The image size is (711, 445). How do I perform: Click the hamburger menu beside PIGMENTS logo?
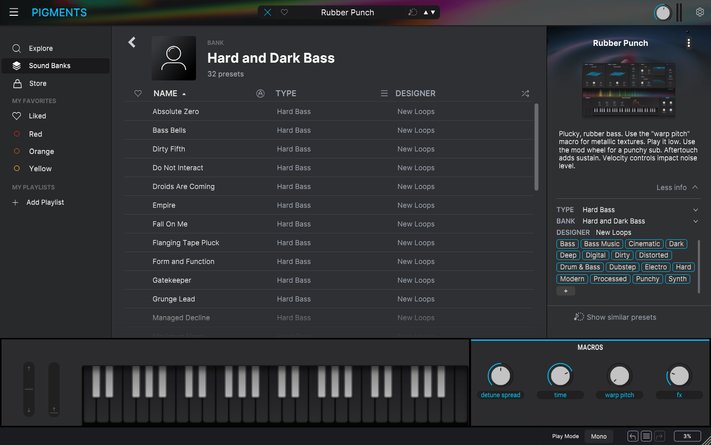point(13,12)
